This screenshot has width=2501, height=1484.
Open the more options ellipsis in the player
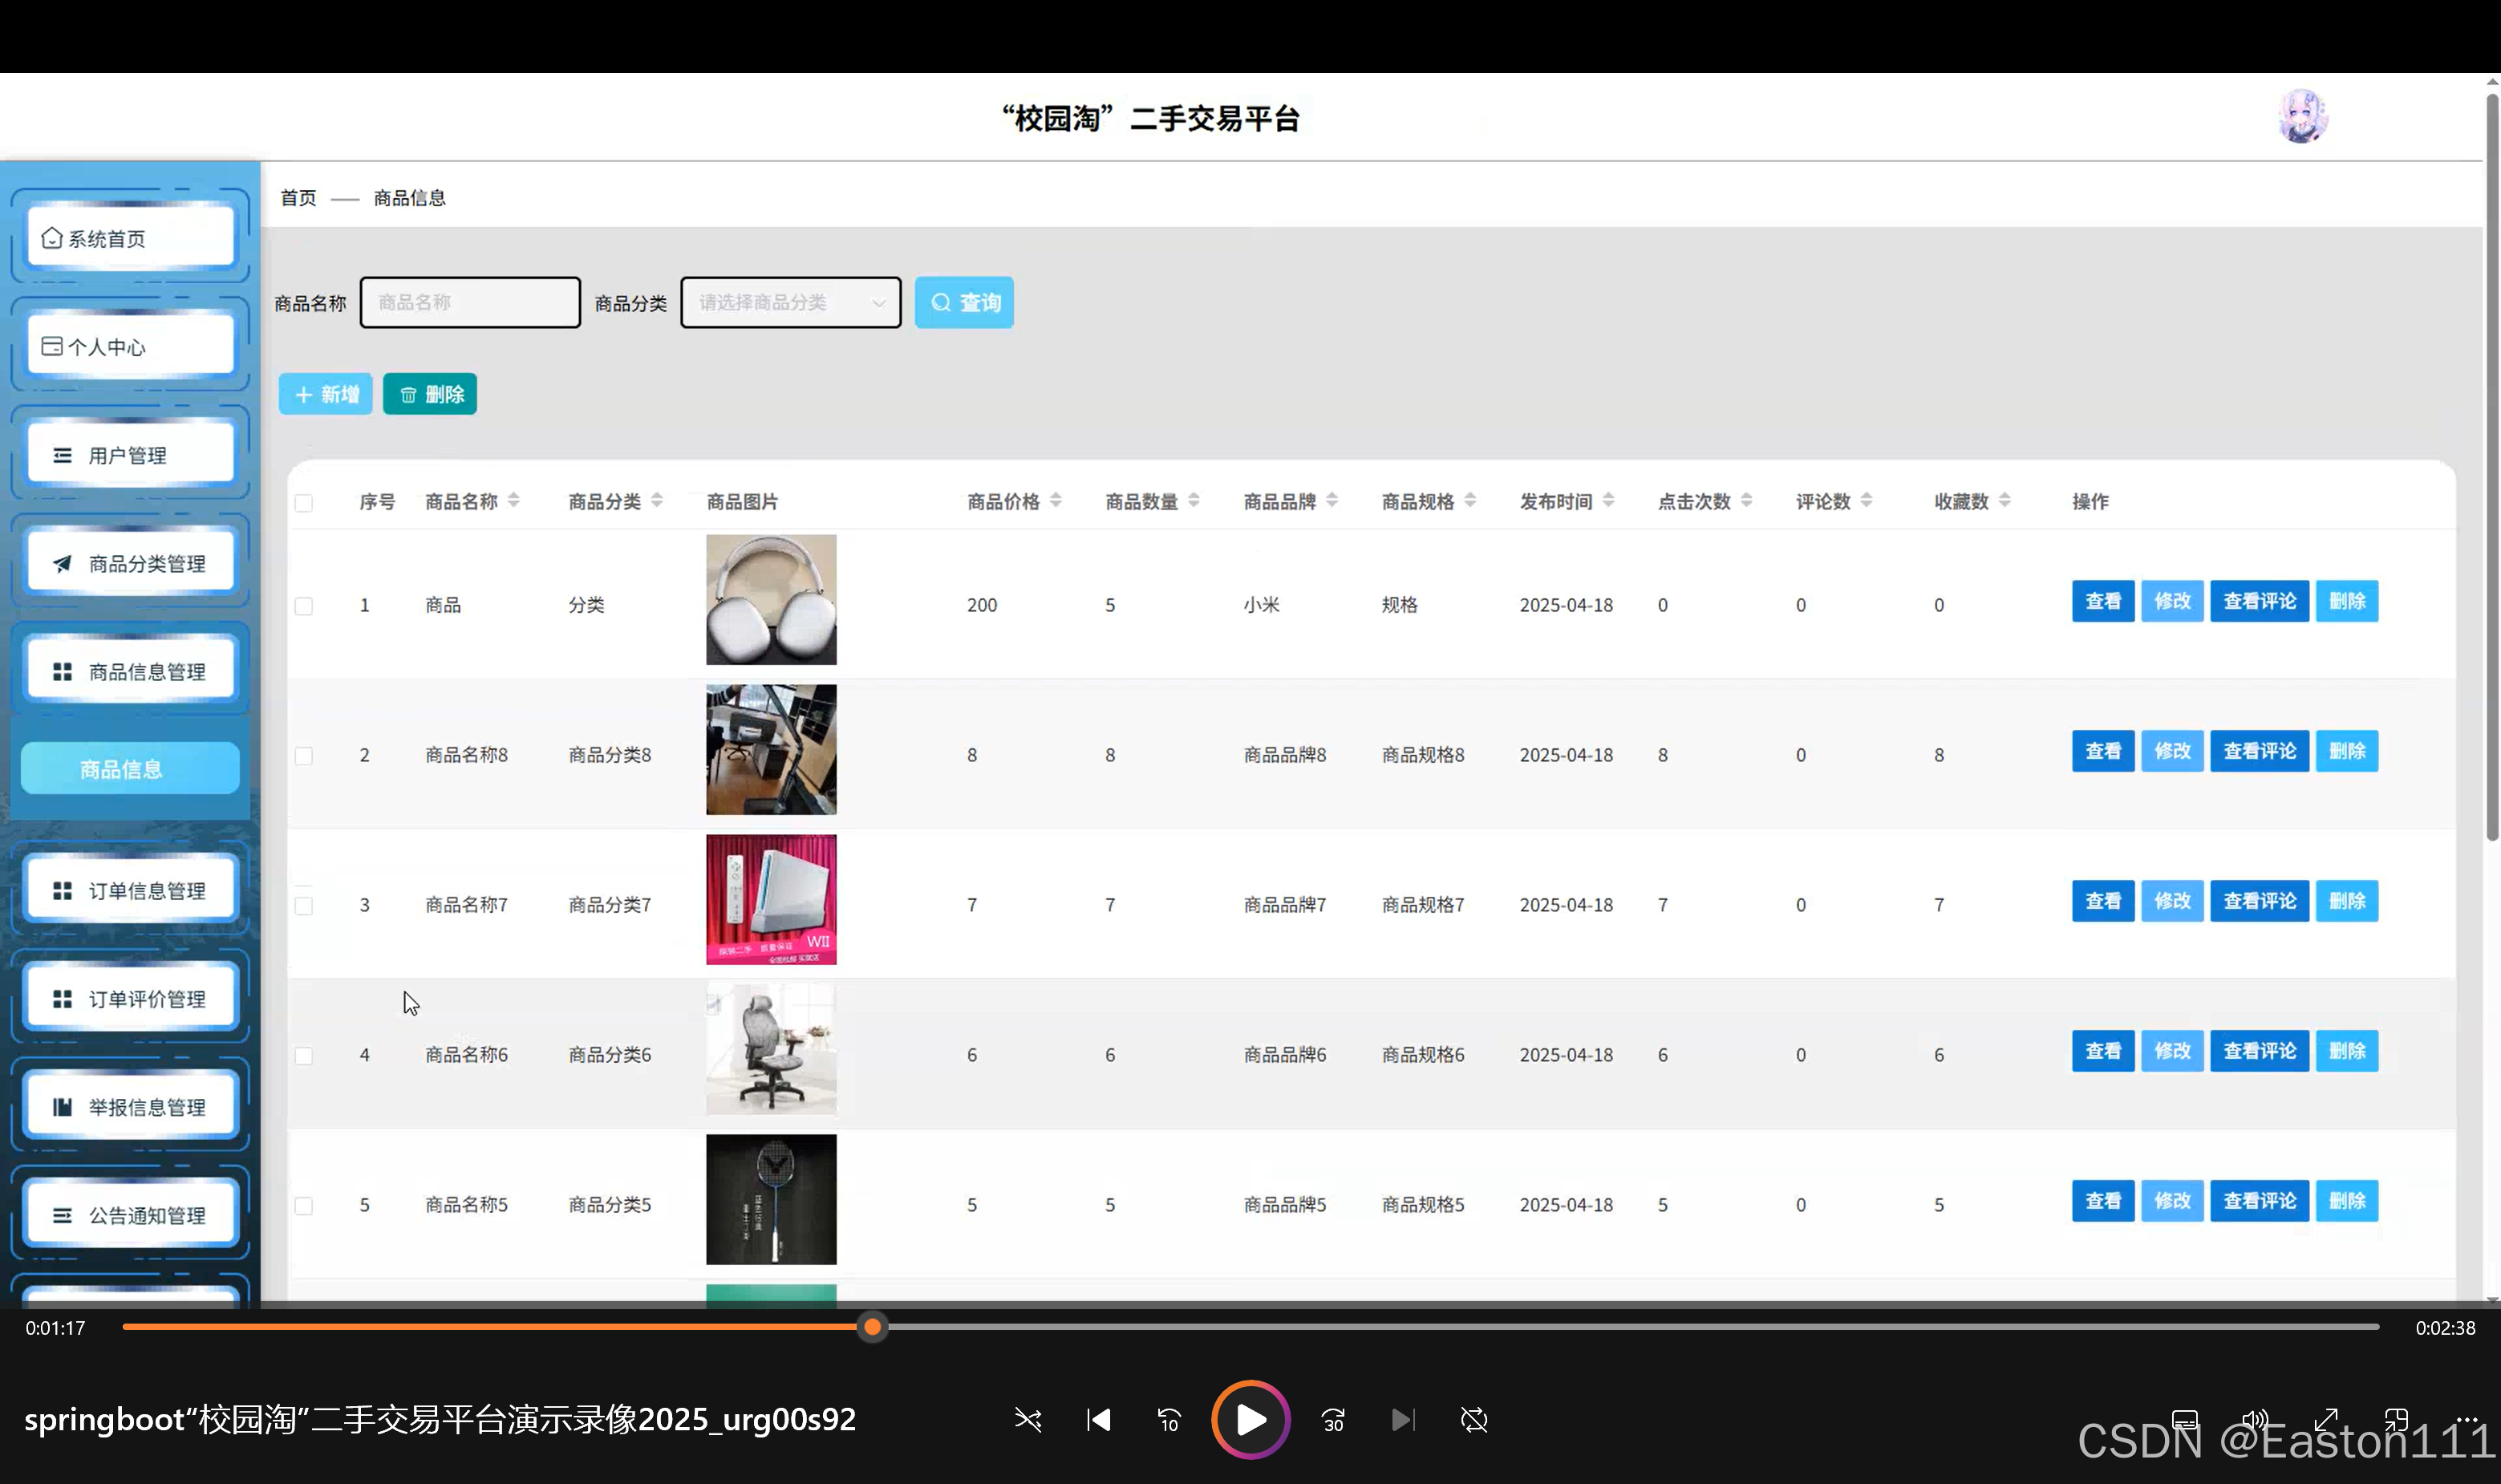click(2467, 1420)
